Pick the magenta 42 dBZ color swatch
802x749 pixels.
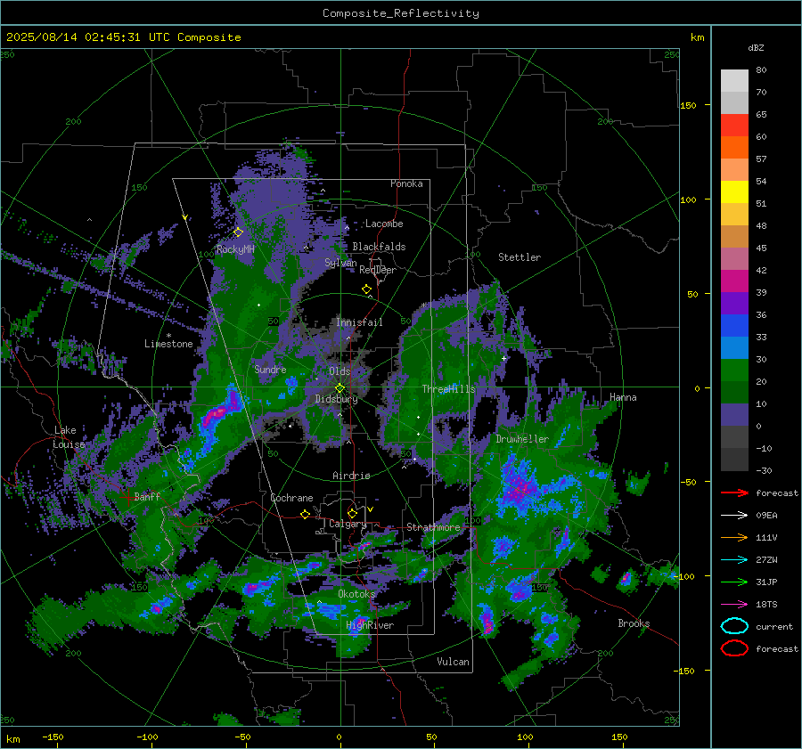[734, 281]
